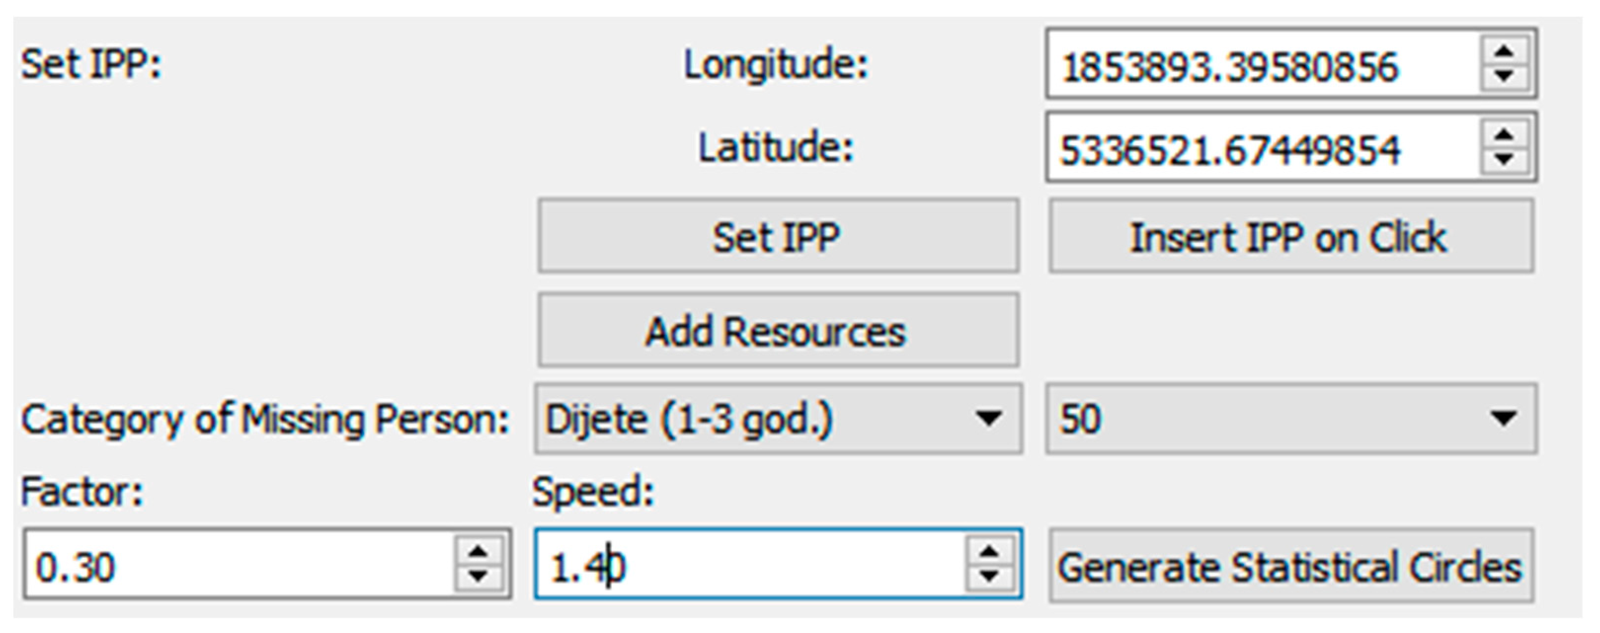This screenshot has height=633, width=1600.
Task: Generate Statistical Circles
Action: [x=1291, y=565]
